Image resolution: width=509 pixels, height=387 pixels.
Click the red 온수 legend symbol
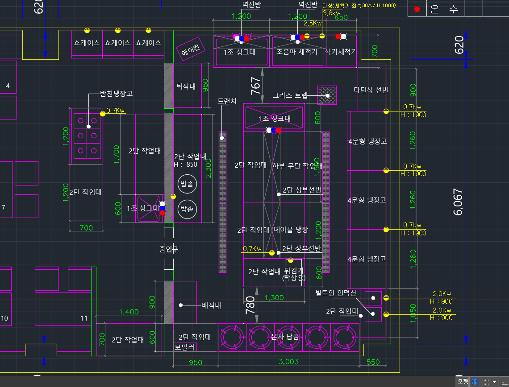417,9
